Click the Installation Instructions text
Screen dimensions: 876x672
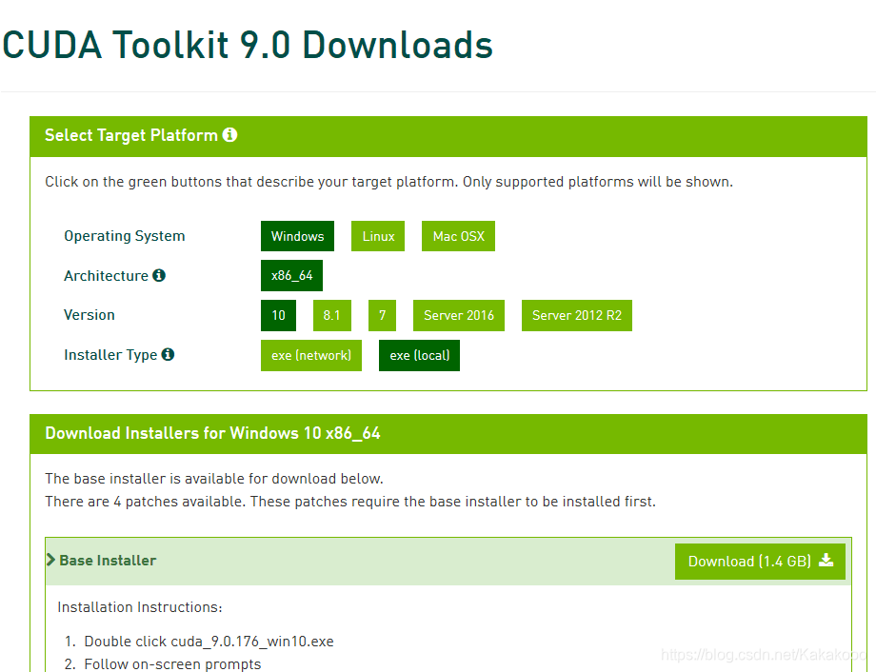(140, 607)
